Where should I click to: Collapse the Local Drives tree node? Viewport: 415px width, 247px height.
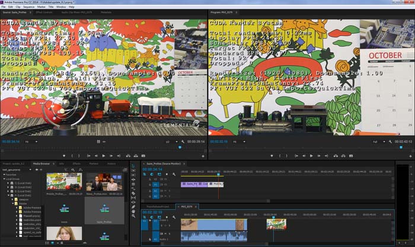point(4,179)
